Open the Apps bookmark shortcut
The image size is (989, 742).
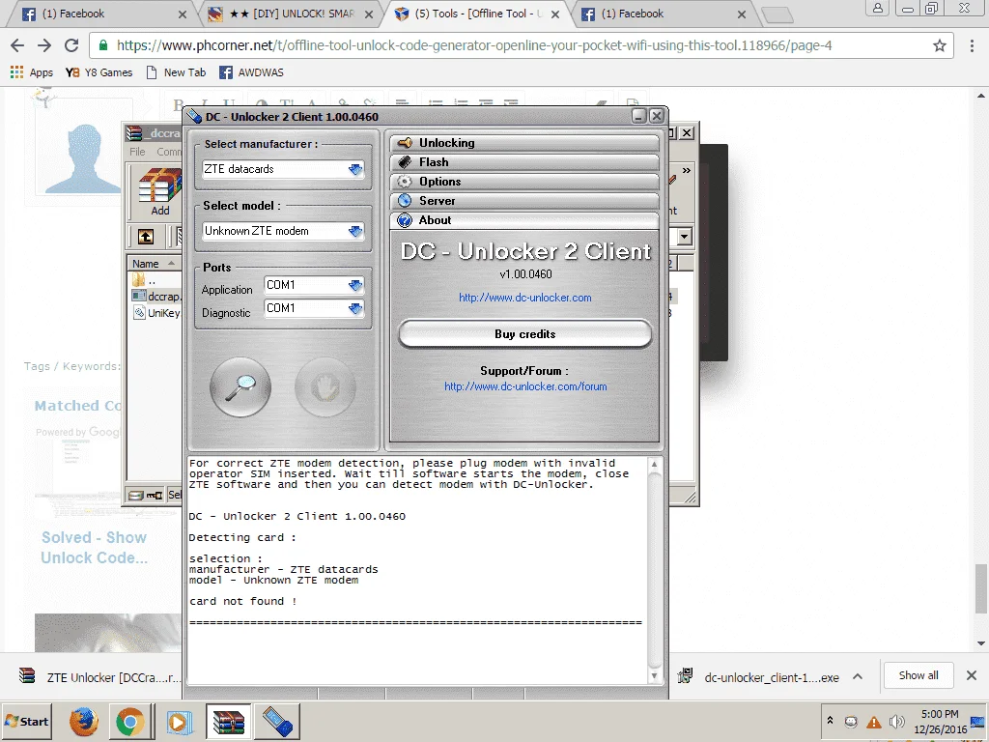point(32,72)
